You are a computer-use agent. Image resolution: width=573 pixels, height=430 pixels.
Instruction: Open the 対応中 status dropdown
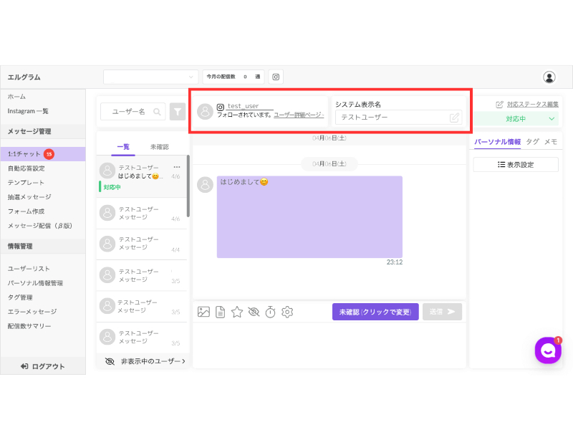[x=516, y=119]
